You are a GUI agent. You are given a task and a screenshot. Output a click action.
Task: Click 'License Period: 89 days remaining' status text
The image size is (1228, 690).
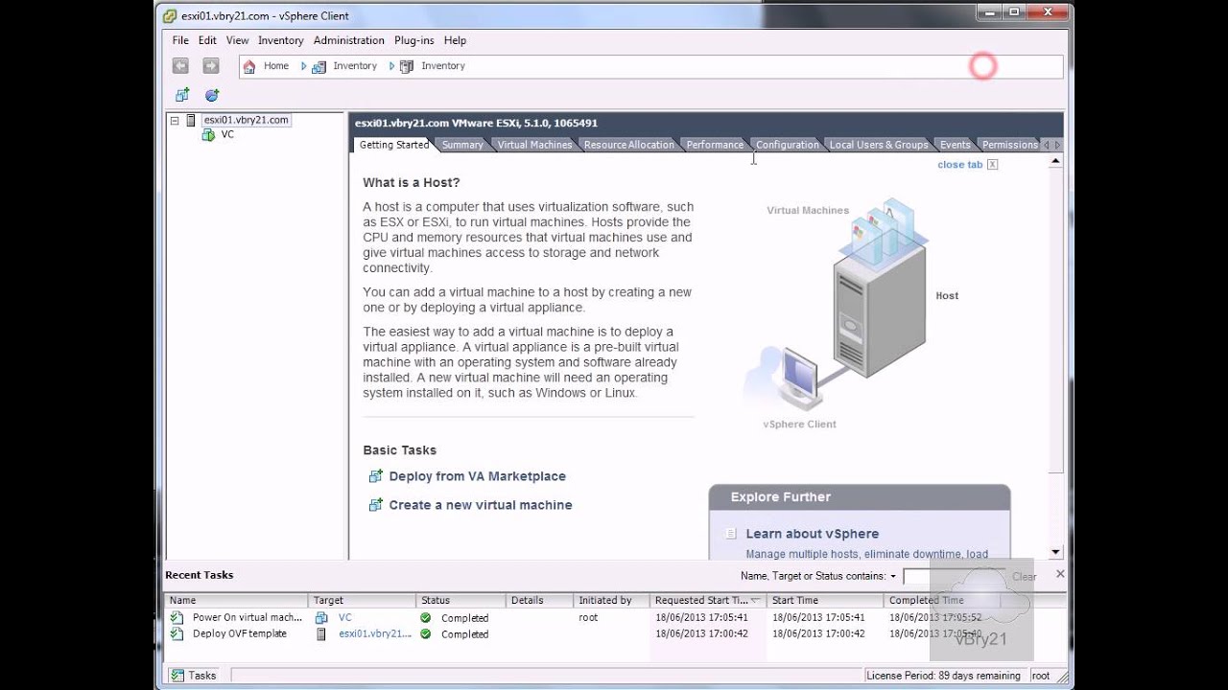tap(943, 676)
